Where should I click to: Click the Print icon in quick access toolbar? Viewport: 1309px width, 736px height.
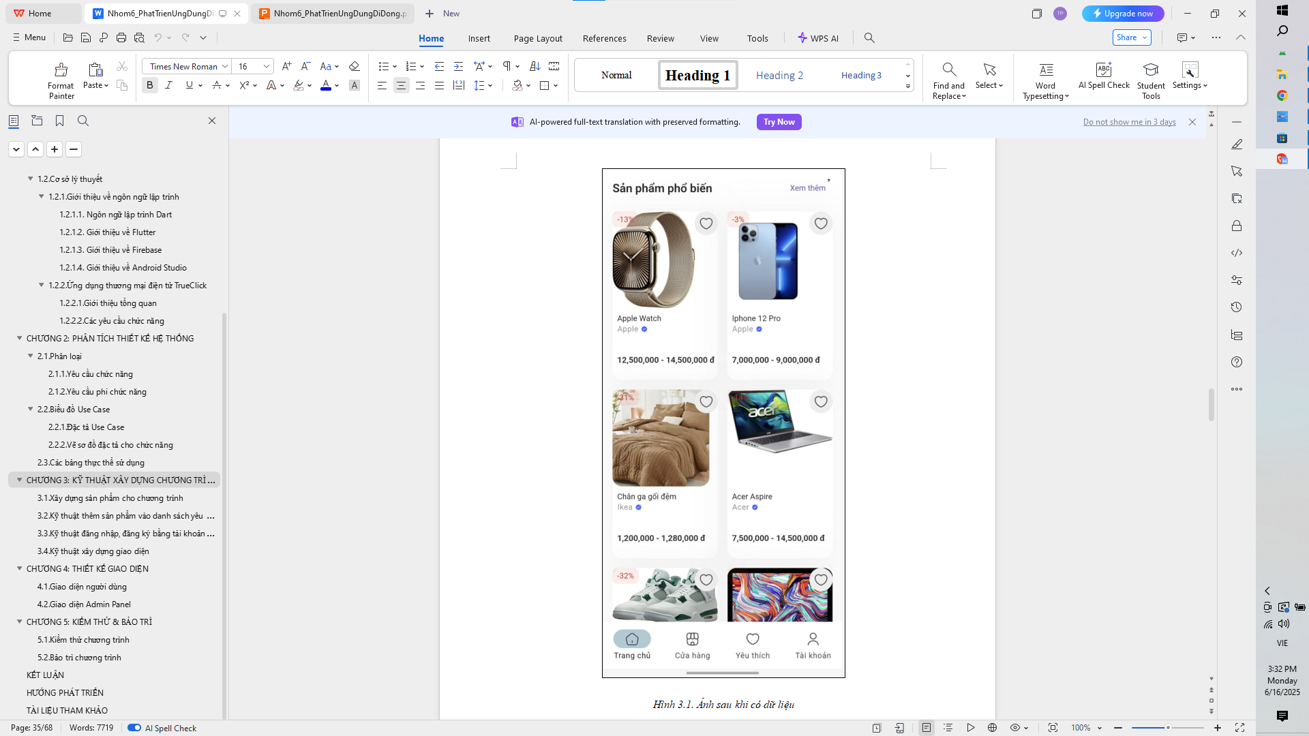click(x=121, y=37)
